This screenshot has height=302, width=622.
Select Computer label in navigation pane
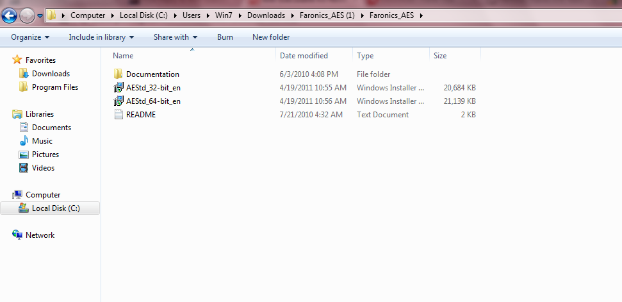[43, 196]
